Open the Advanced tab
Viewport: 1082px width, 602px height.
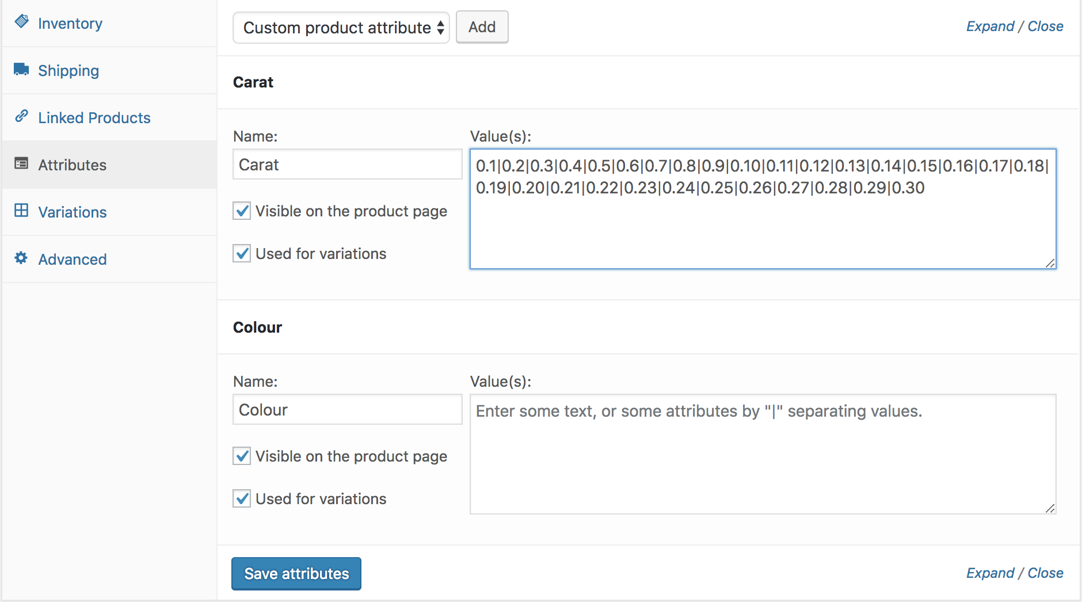point(109,260)
